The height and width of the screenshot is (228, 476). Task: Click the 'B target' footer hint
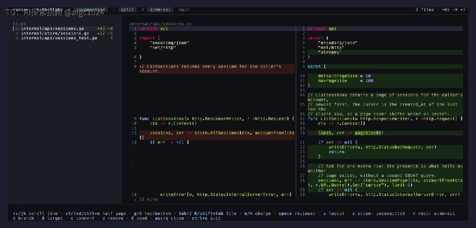(52, 218)
